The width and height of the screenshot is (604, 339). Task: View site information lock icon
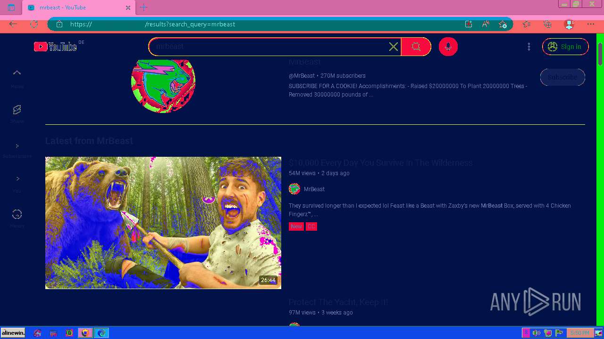59,24
